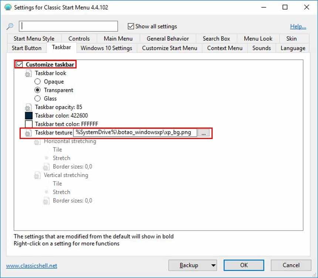Open the Backup dropdown arrow
318x278 pixels.
point(213,265)
